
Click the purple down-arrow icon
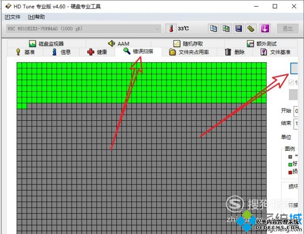pos(265,29)
